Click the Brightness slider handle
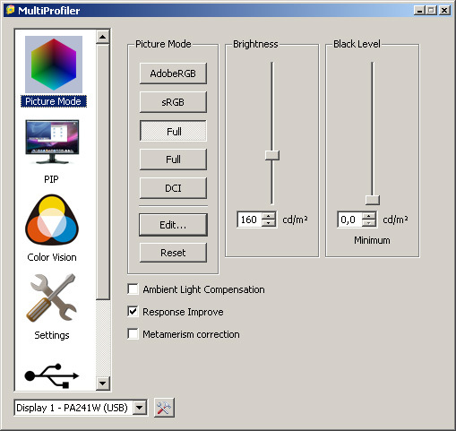 (272, 155)
